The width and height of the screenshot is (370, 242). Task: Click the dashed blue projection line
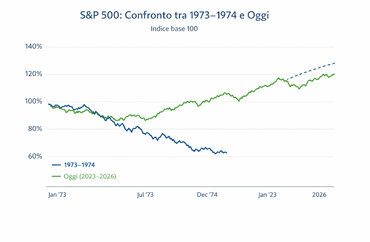(312, 70)
